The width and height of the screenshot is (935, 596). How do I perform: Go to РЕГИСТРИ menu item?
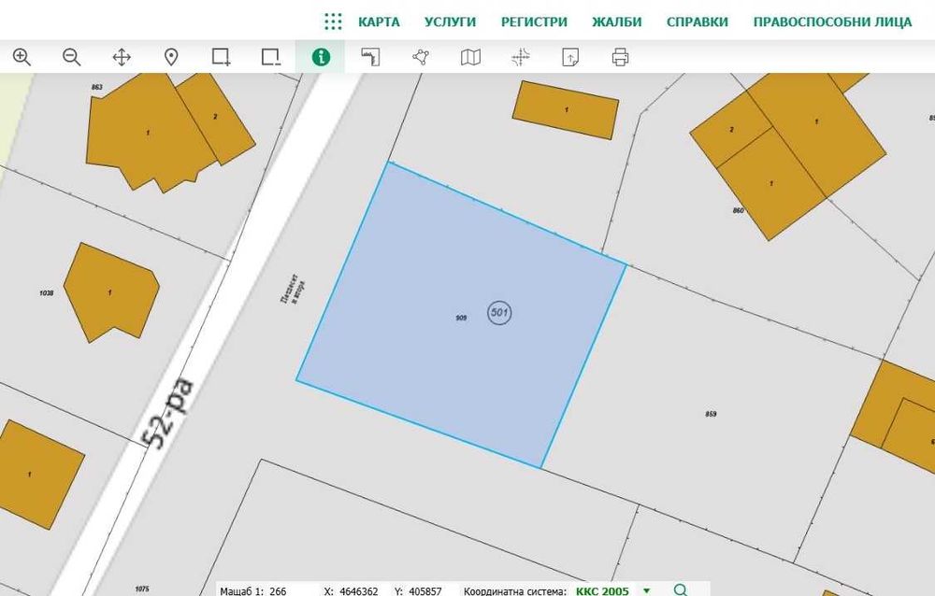(534, 22)
